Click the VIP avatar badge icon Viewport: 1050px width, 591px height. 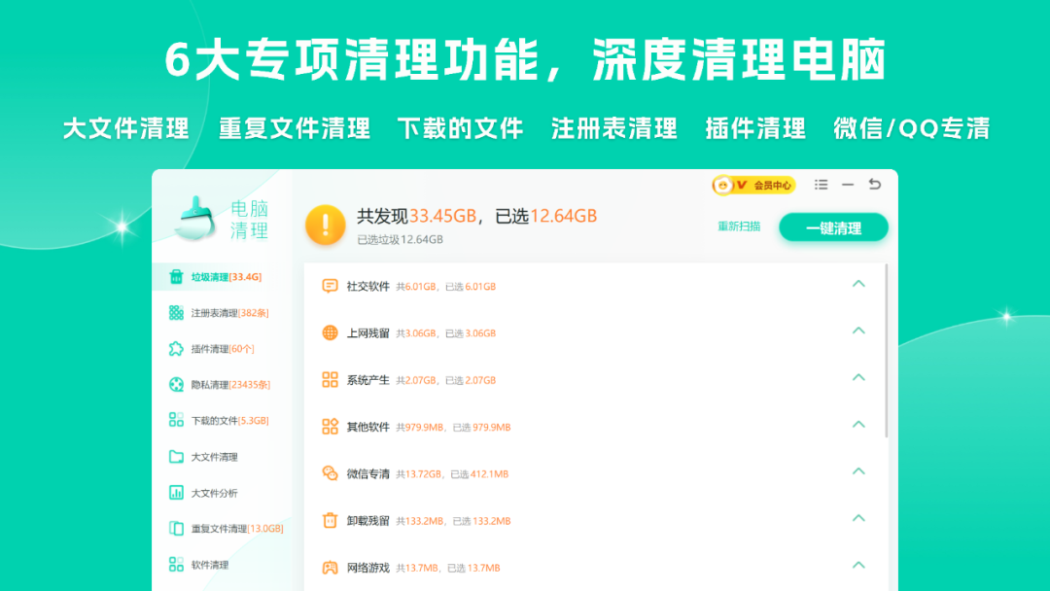tap(722, 186)
